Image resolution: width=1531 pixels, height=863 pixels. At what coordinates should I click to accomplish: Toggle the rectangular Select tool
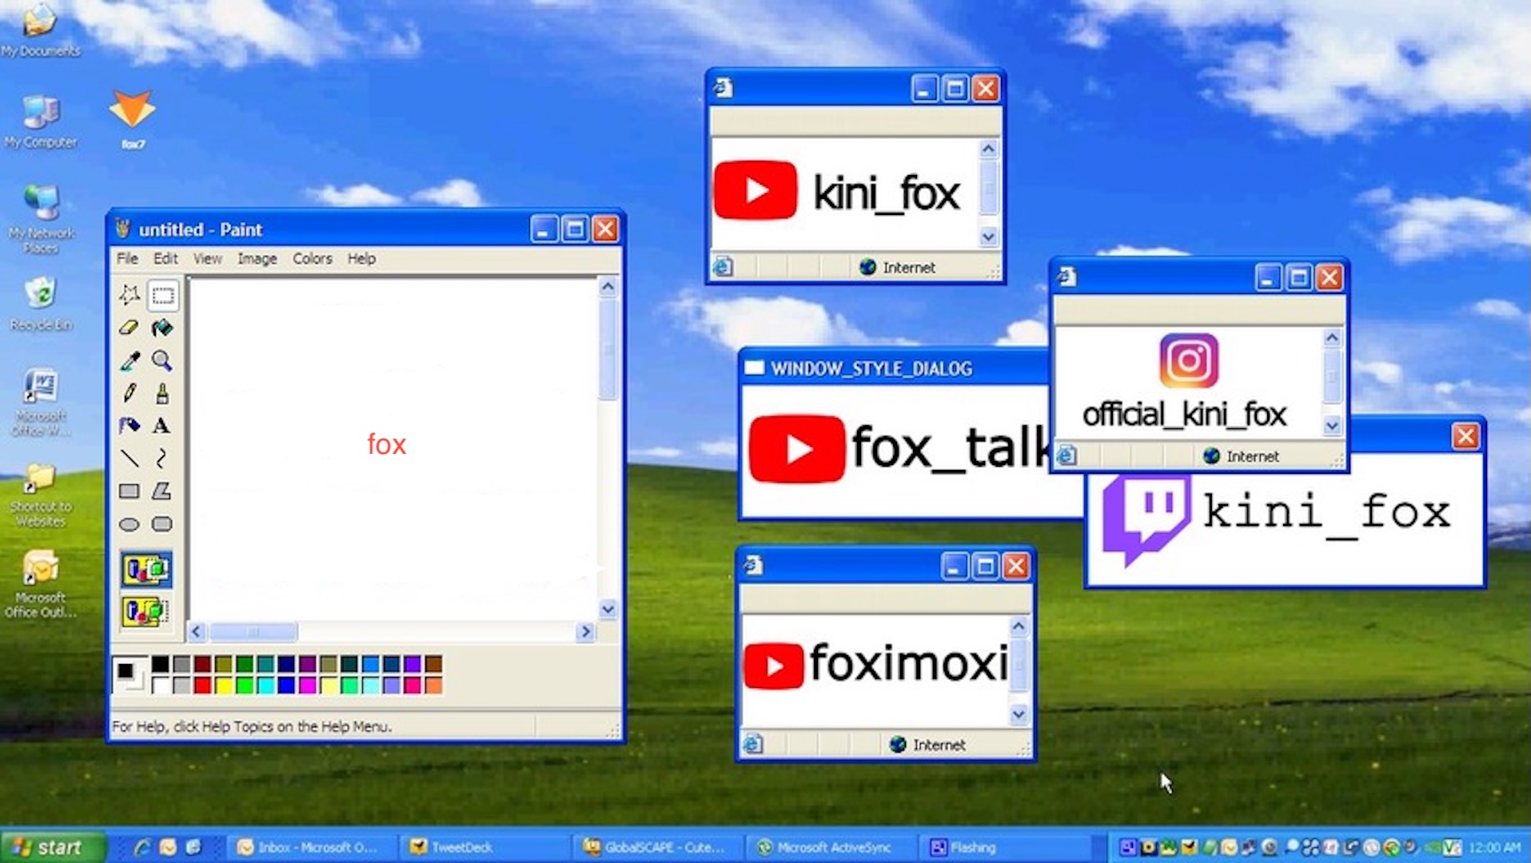[x=162, y=296]
